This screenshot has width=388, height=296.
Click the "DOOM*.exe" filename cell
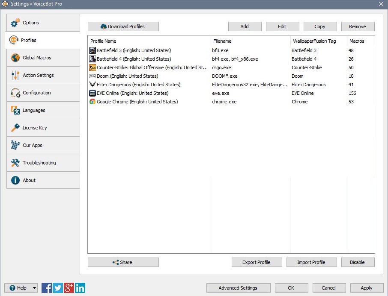pyautogui.click(x=225, y=76)
